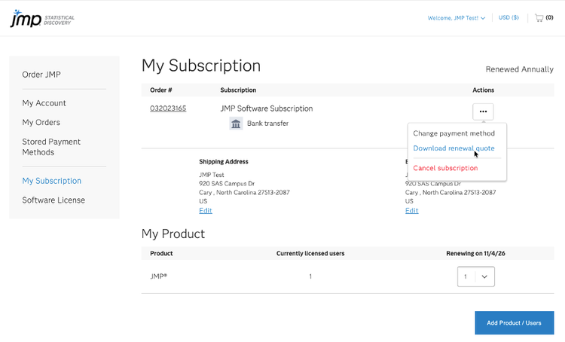The image size is (565, 342).
Task: Open order number 032023165 link
Action: (x=168, y=108)
